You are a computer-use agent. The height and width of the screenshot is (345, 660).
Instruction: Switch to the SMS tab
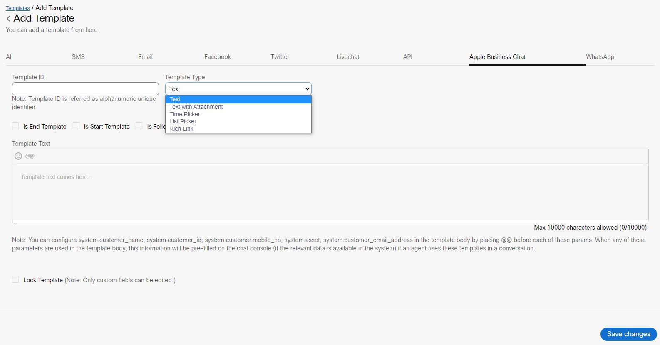[x=78, y=57]
